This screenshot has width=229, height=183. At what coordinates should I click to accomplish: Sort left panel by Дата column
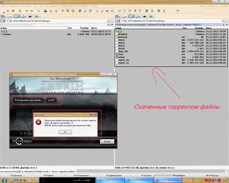(x=94, y=28)
